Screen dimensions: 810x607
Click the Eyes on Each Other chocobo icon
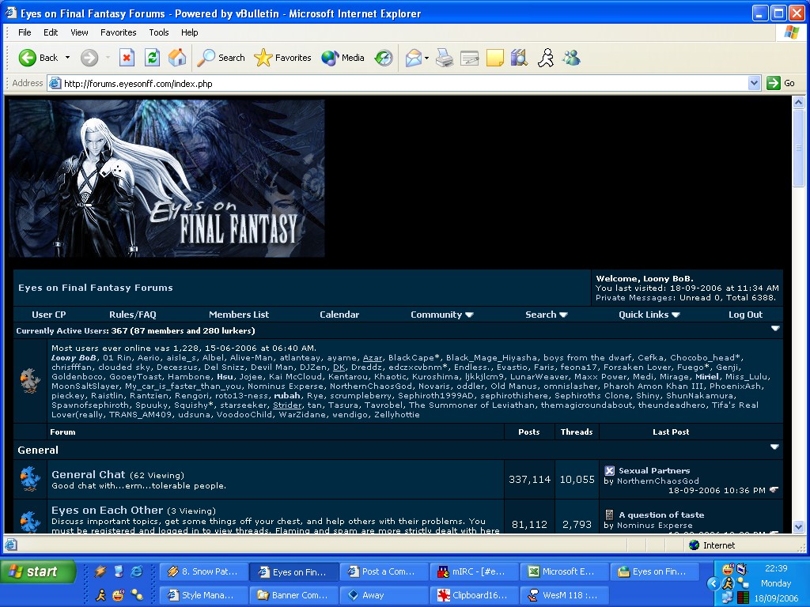tap(30, 520)
